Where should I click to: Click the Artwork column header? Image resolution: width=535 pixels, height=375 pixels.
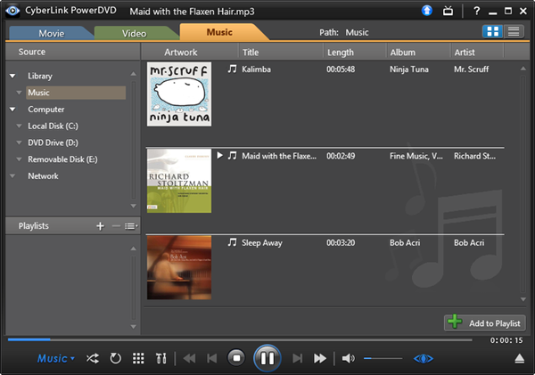pyautogui.click(x=190, y=53)
